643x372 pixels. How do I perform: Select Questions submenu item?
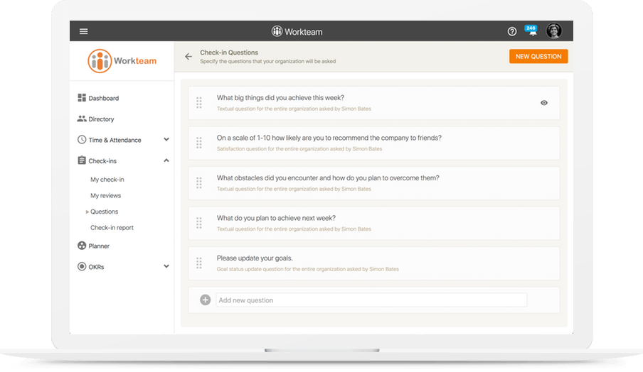click(104, 212)
